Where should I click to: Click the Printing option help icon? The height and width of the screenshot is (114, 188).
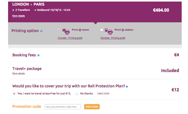(x=41, y=31)
